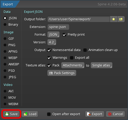
Task: Check the Export all box
Action: 72,58
